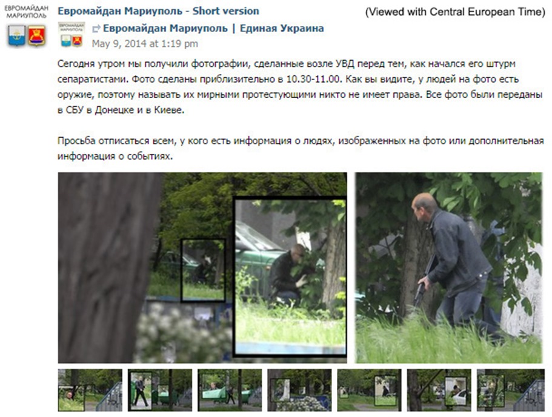The image size is (552, 417).
Task: Click the repost arrow icon
Action: point(96,28)
